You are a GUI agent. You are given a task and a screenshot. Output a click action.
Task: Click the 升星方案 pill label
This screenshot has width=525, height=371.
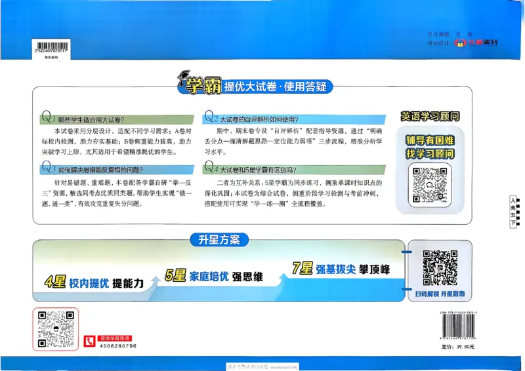click(x=219, y=240)
